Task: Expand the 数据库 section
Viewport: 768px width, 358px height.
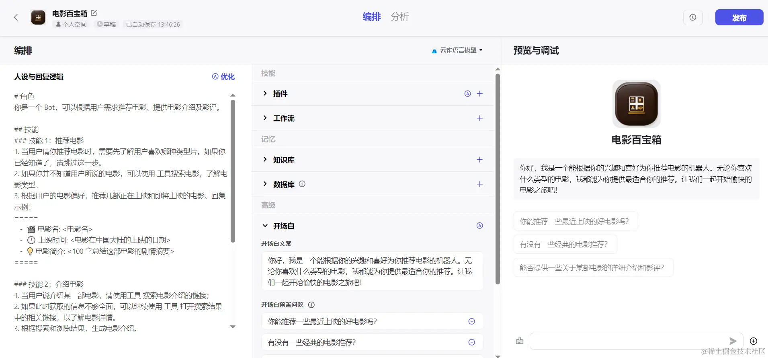Action: coord(265,184)
